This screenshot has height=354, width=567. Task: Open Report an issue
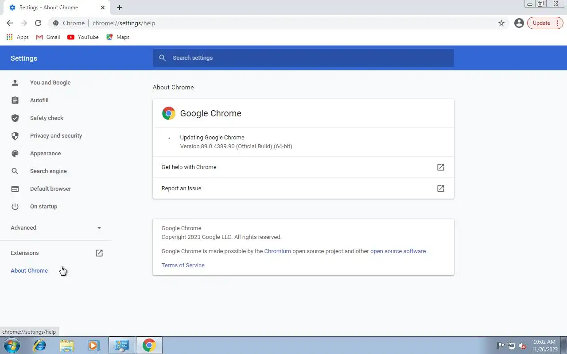[x=303, y=189]
